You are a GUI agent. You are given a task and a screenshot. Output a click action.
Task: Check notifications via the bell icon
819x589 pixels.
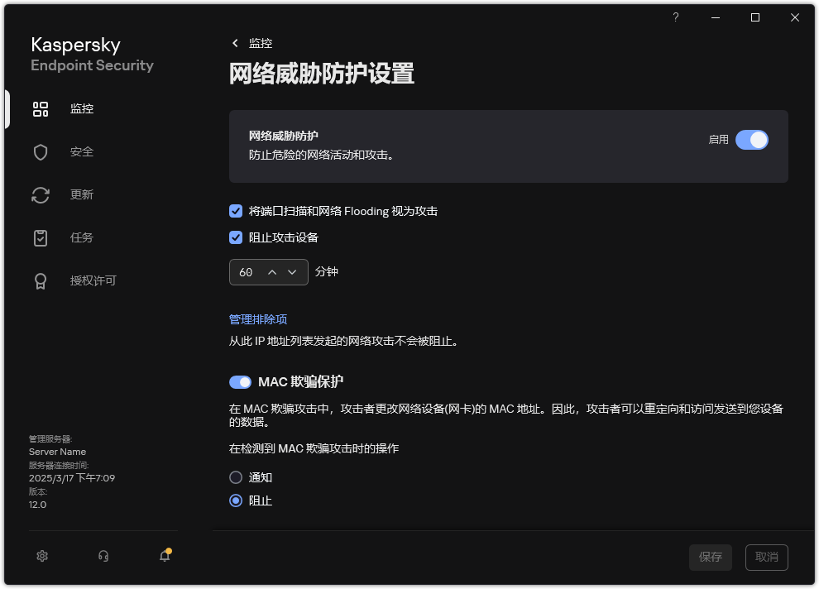pyautogui.click(x=163, y=556)
